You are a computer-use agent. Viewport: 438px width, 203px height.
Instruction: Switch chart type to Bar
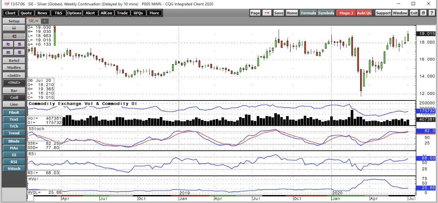(14, 91)
